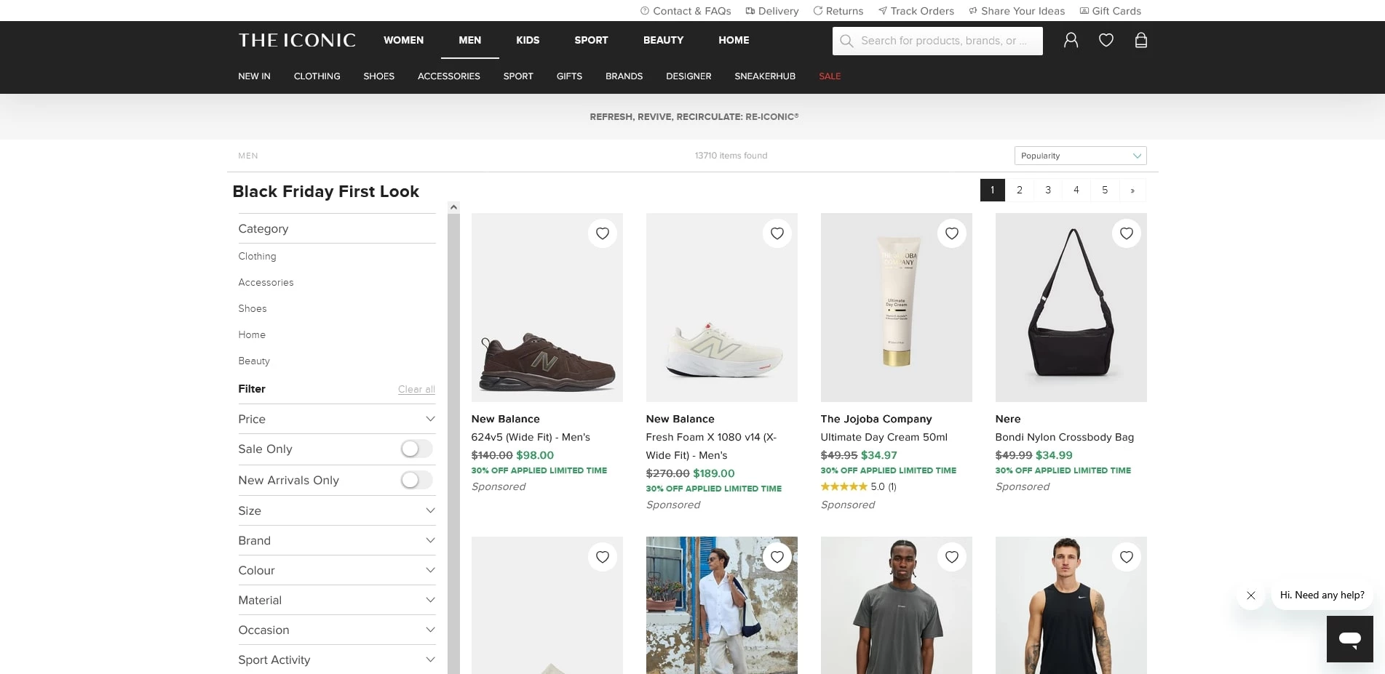Open the user account icon
The height and width of the screenshot is (674, 1385).
(x=1071, y=41)
